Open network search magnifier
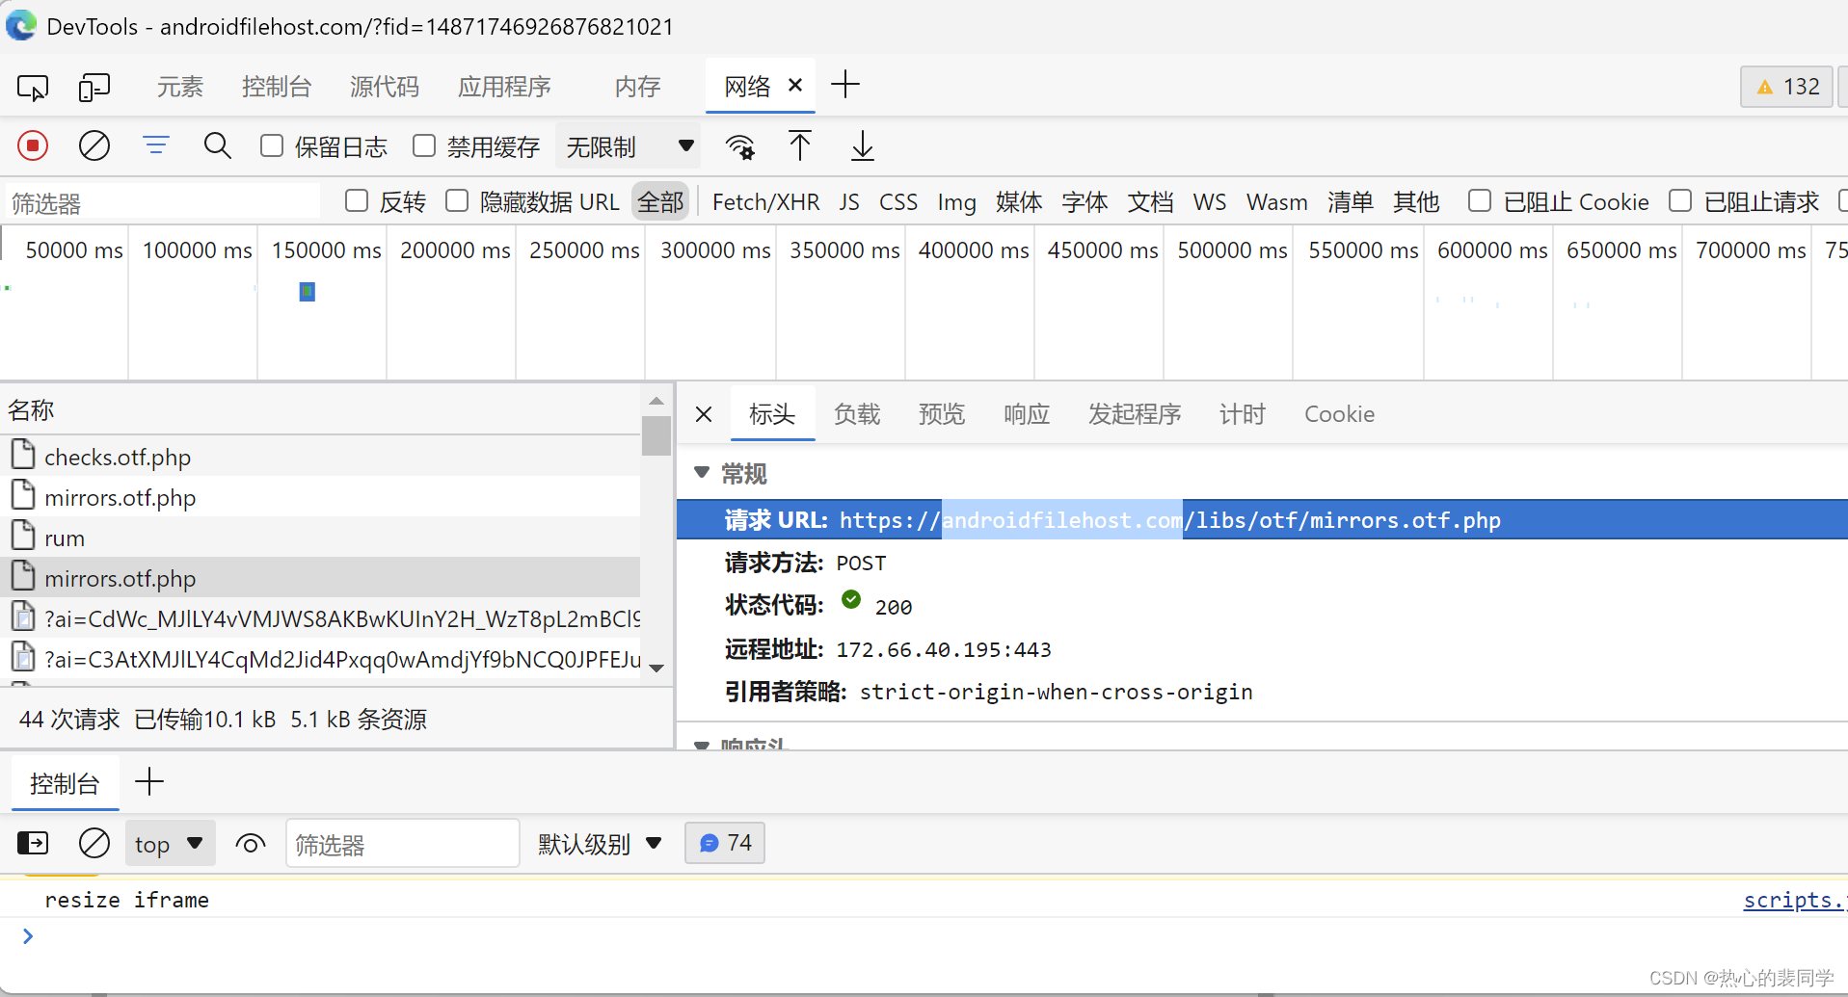The height and width of the screenshot is (997, 1848). 218,145
